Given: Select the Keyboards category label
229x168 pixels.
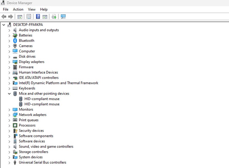Looking at the screenshot, I should click(27, 88).
